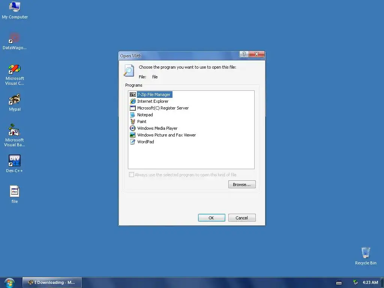Screen dimensions: 384x288
Task: Click the 7-Zip File Manager program icon
Action: click(133, 94)
